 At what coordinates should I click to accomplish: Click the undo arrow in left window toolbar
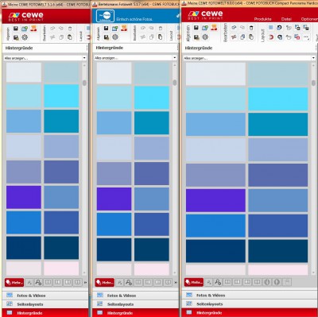pos(52,29)
